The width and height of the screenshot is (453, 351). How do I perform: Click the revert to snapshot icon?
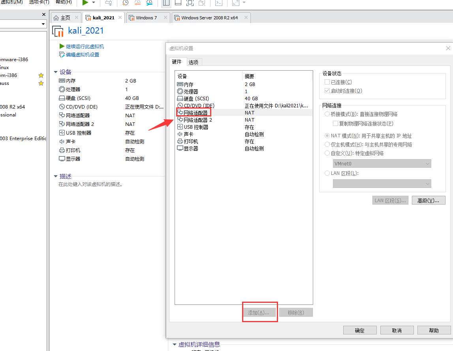pyautogui.click(x=137, y=3)
